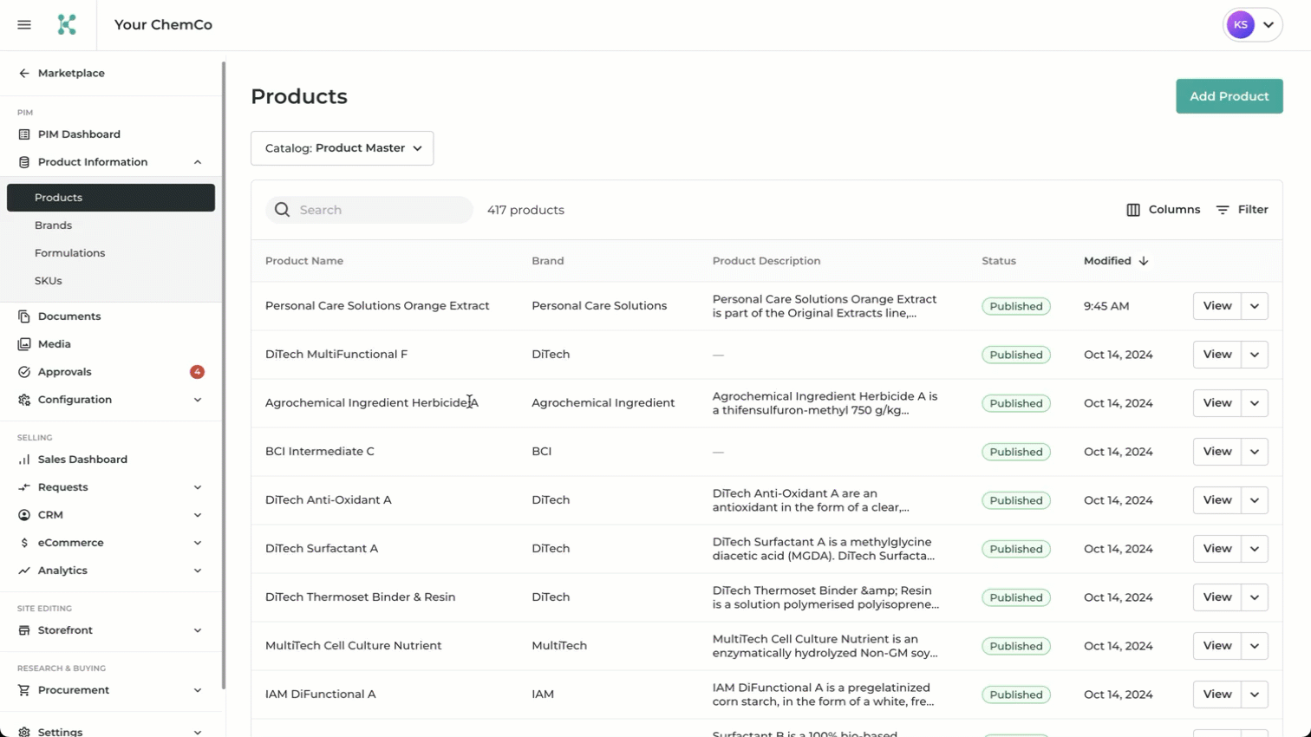
Task: Click the back arrow beside Marketplace
Action: click(24, 74)
